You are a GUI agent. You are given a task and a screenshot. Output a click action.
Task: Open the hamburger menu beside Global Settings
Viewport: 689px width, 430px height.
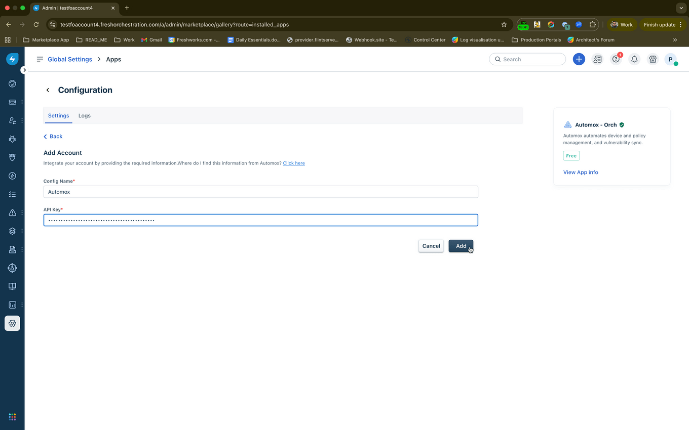40,59
